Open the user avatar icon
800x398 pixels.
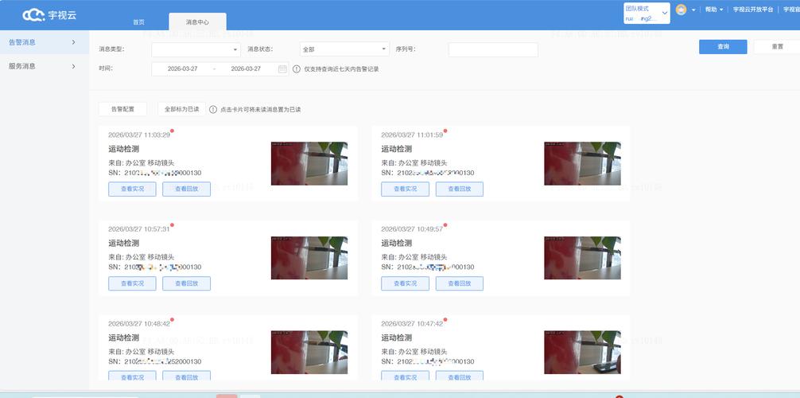[x=681, y=10]
